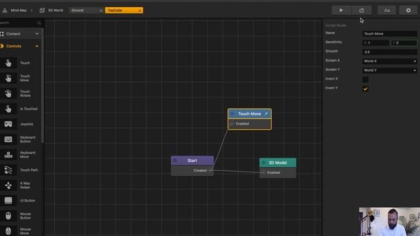The width and height of the screenshot is (420, 236).
Task: Click the Sensitivity Y value field
Action: [x=404, y=43]
